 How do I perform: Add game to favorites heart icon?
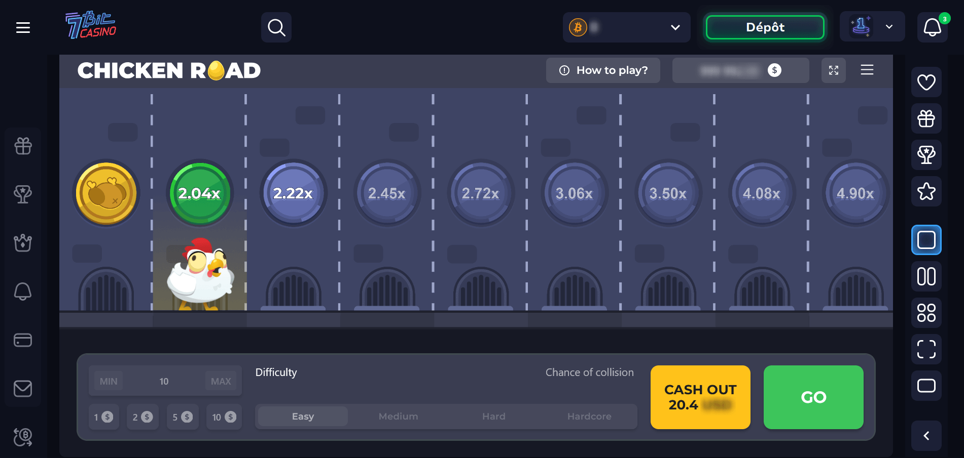tap(926, 82)
